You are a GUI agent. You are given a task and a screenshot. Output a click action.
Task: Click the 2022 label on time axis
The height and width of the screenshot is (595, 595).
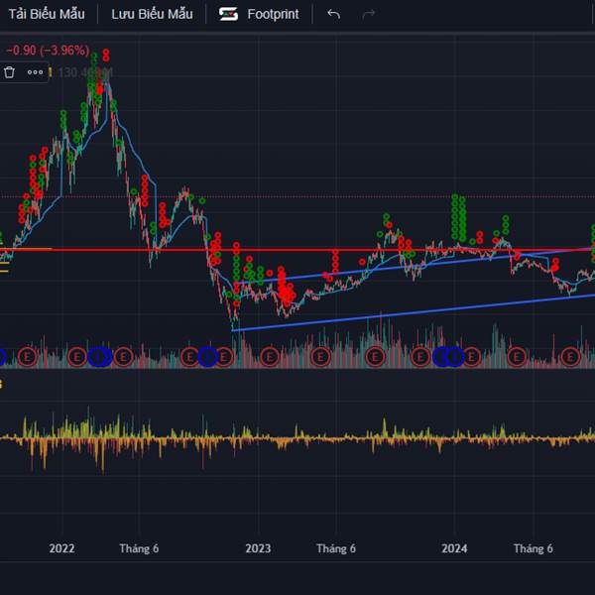tap(61, 548)
